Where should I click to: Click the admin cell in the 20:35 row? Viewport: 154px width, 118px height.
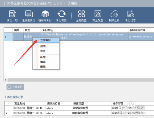tap(59, 113)
